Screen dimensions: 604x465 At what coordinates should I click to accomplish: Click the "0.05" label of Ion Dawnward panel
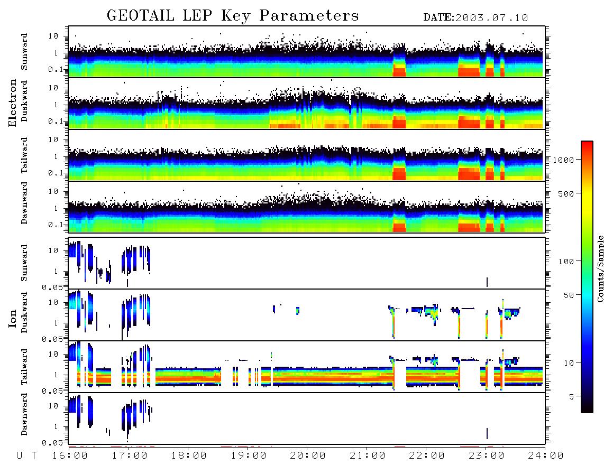click(52, 443)
